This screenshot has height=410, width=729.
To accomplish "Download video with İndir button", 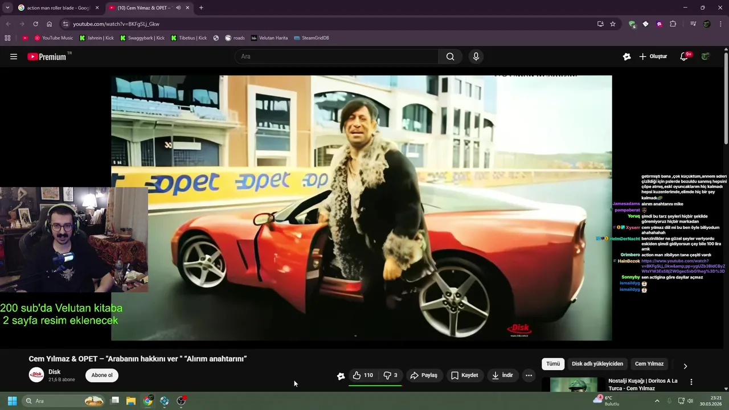I will click(502, 375).
